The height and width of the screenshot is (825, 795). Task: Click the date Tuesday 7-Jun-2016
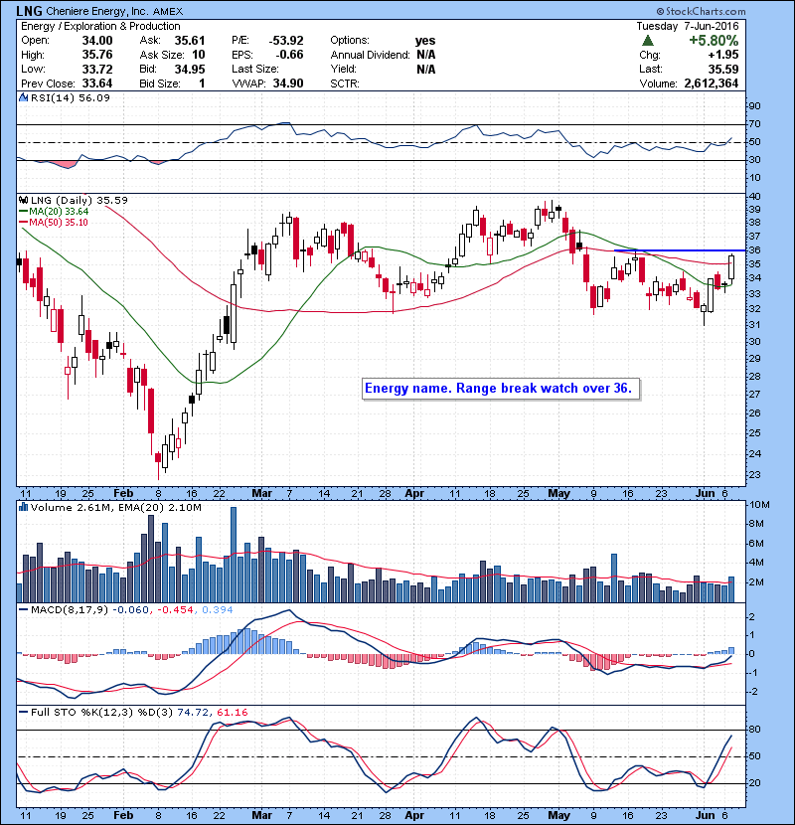point(687,26)
